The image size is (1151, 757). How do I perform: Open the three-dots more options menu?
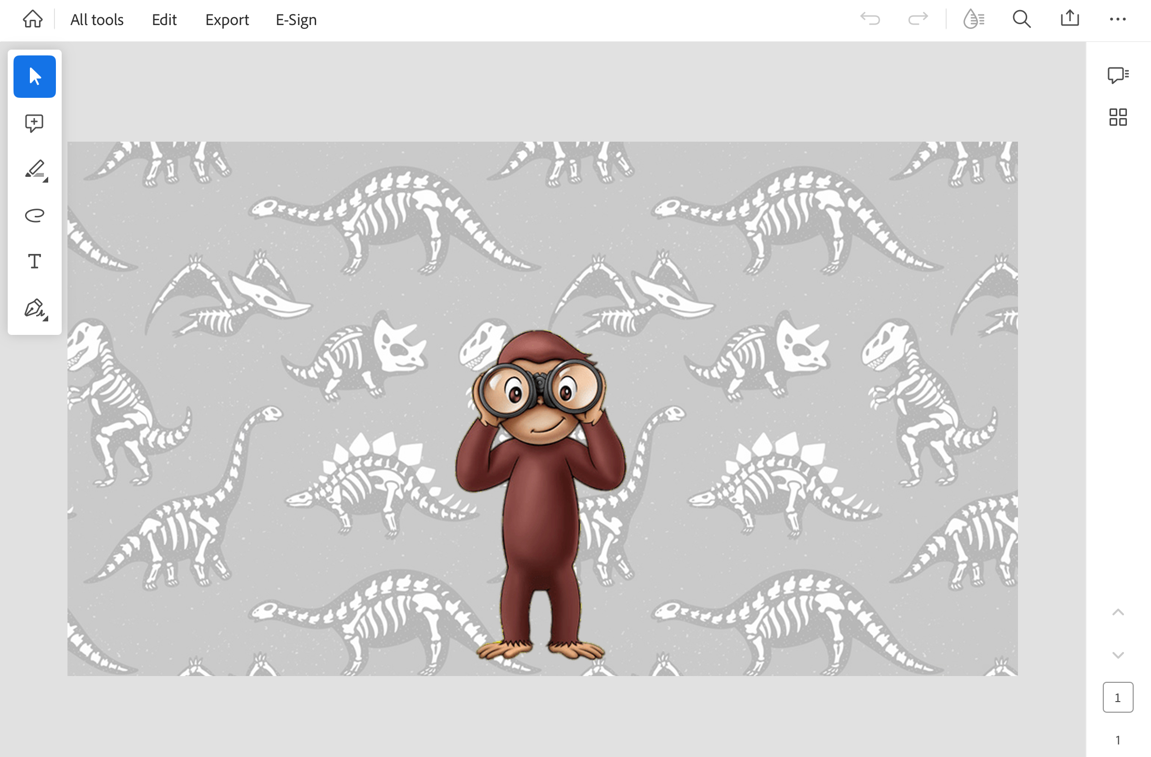pos(1118,19)
